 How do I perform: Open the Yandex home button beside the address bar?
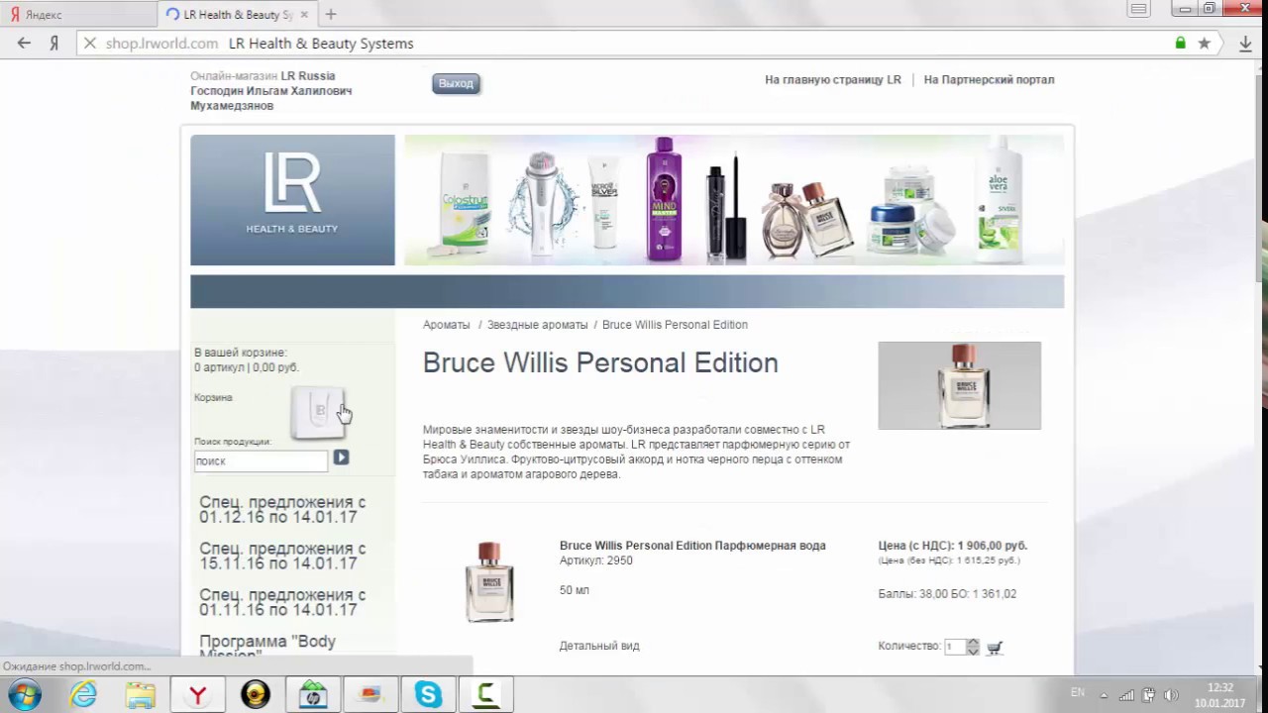click(54, 44)
